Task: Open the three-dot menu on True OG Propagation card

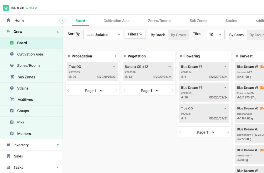Action: coord(113,67)
